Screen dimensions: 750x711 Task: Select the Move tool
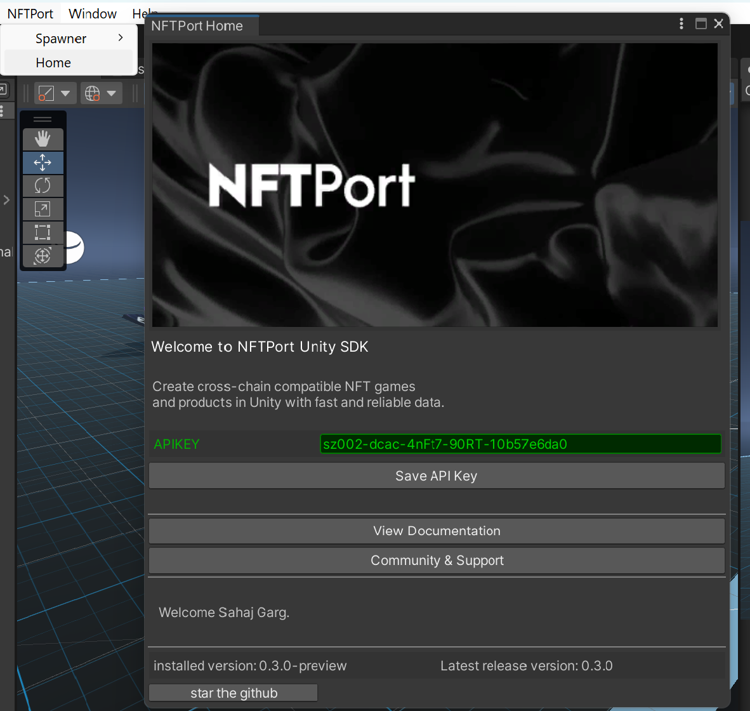[43, 163]
